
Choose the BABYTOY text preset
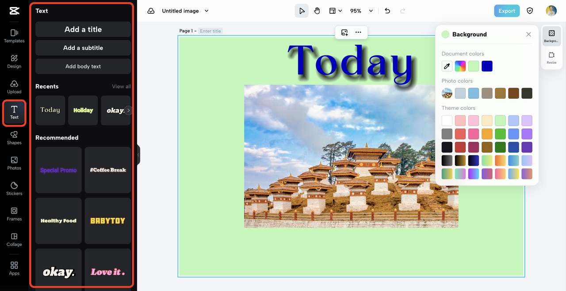click(108, 221)
